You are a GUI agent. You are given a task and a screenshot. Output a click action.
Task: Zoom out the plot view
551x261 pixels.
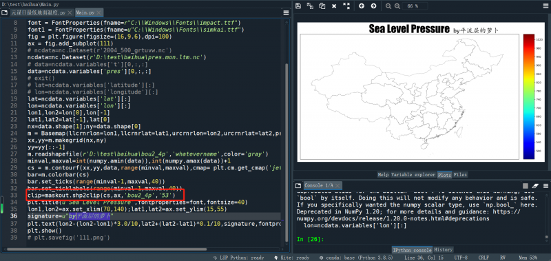point(388,6)
